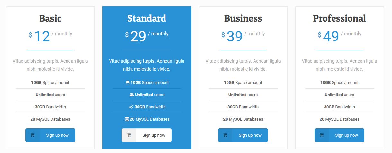This screenshot has width=392, height=153.
Task: Click Unlimited users in the Business plan
Action: (243, 95)
